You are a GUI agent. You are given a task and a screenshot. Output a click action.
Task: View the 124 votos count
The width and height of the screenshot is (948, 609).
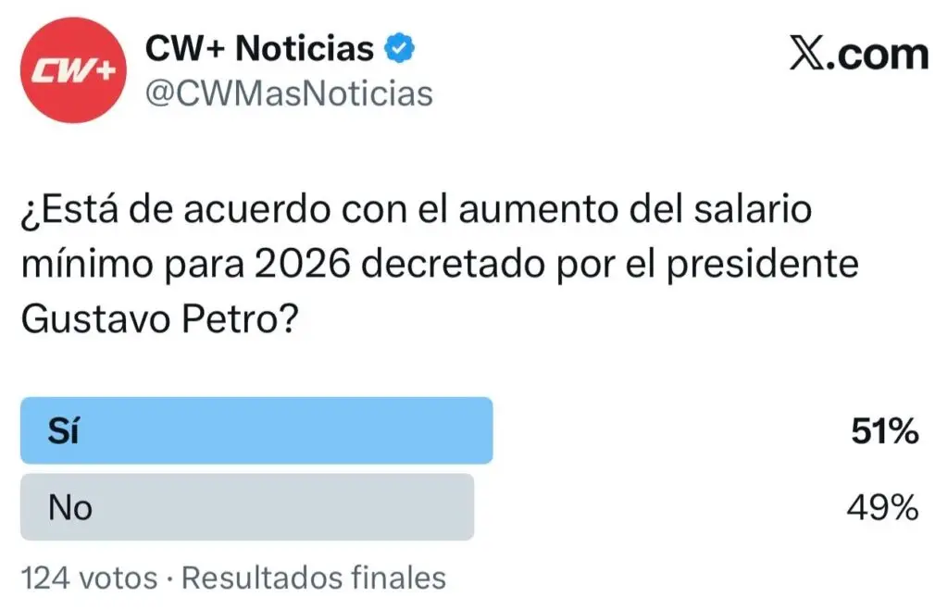89,578
